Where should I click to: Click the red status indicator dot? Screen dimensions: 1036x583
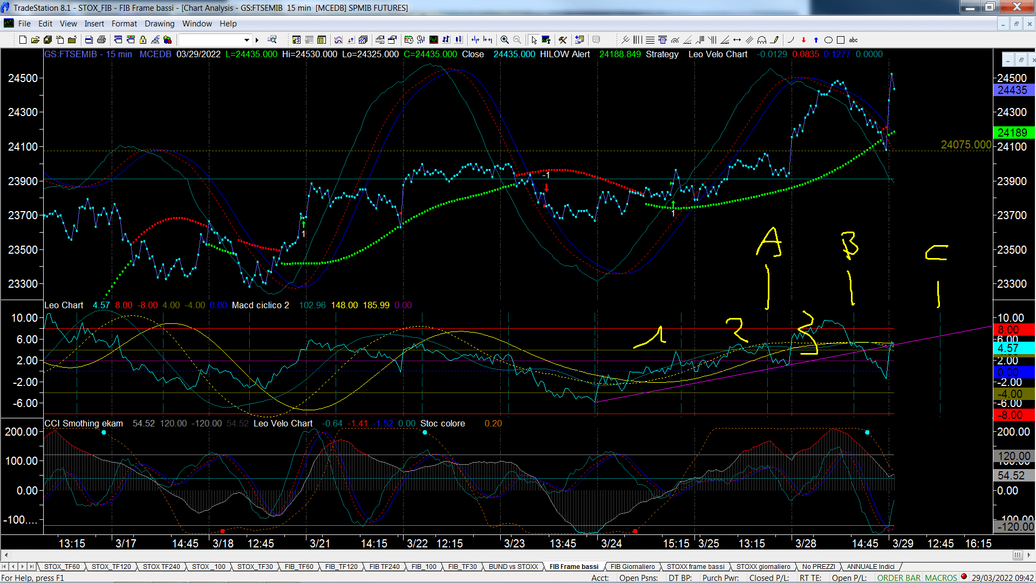(x=964, y=577)
